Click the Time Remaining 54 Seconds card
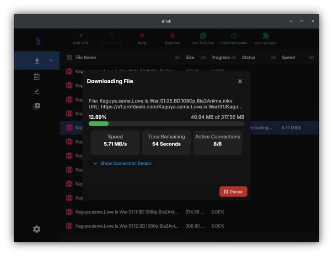This screenshot has width=333, height=256. (166, 143)
